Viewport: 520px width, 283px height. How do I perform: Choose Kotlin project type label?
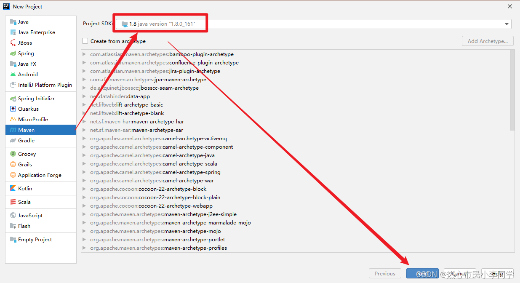tap(25, 188)
